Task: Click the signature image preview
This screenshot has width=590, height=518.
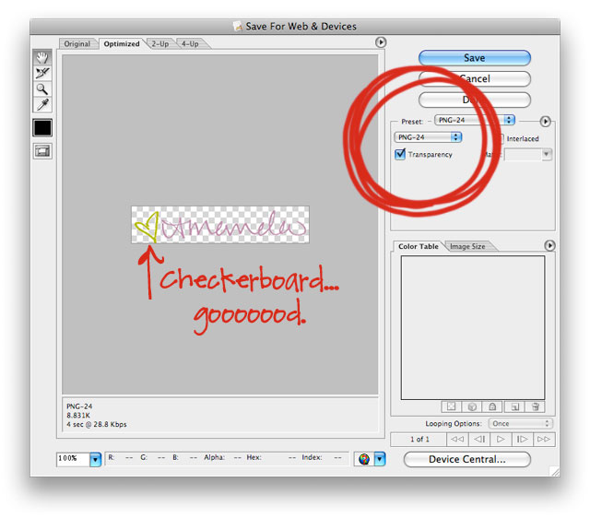Action: tap(220, 225)
